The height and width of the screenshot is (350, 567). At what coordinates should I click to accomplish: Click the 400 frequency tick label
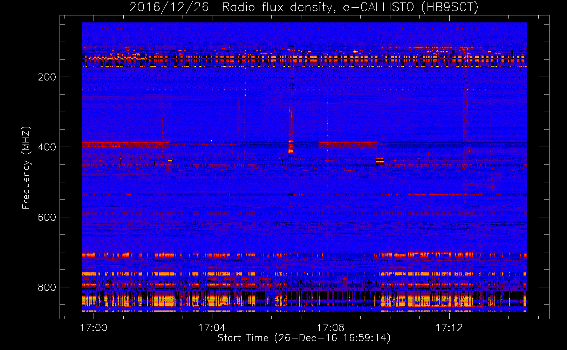point(47,147)
